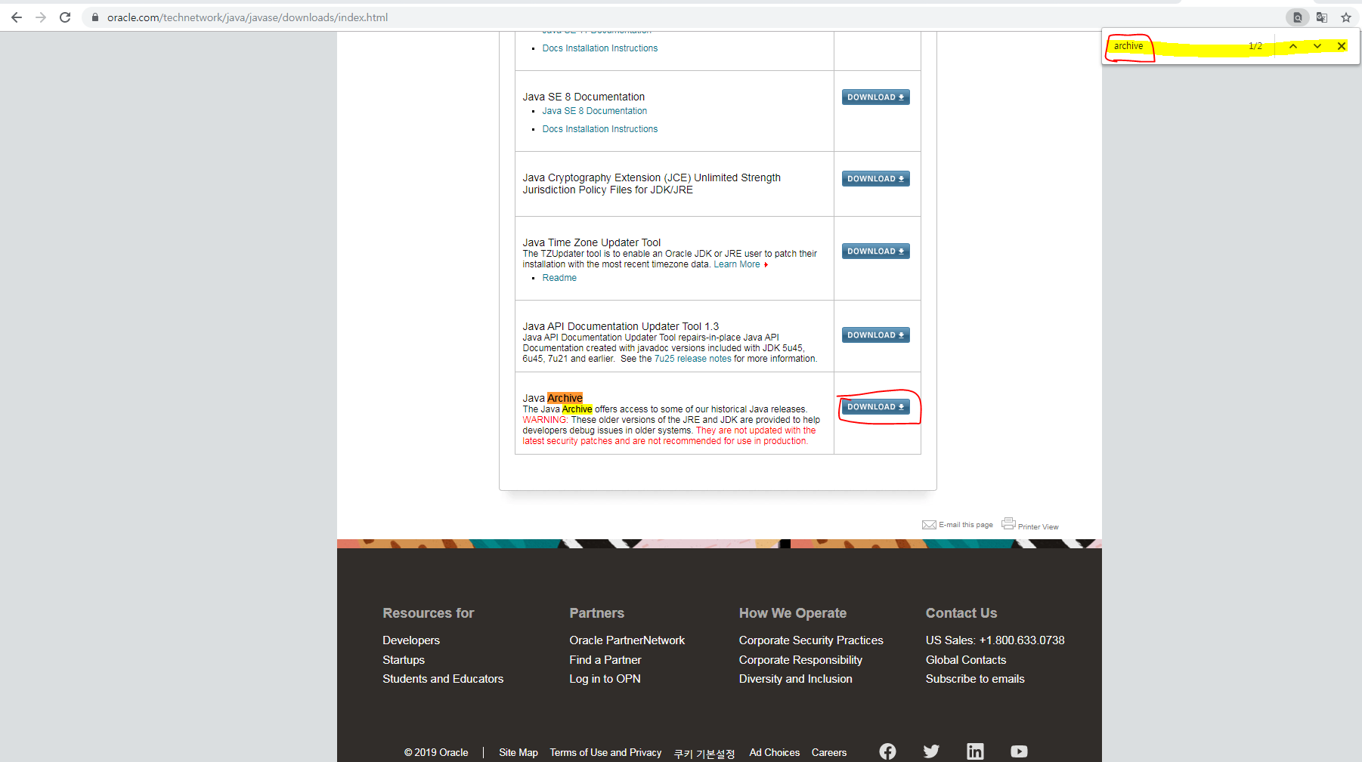Bookmark this page with star icon

click(x=1346, y=17)
